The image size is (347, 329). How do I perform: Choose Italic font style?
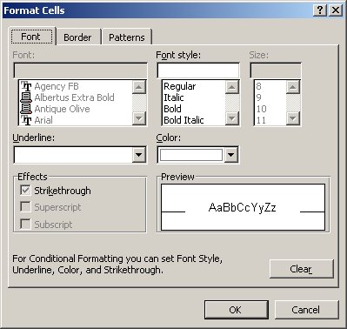coord(174,97)
